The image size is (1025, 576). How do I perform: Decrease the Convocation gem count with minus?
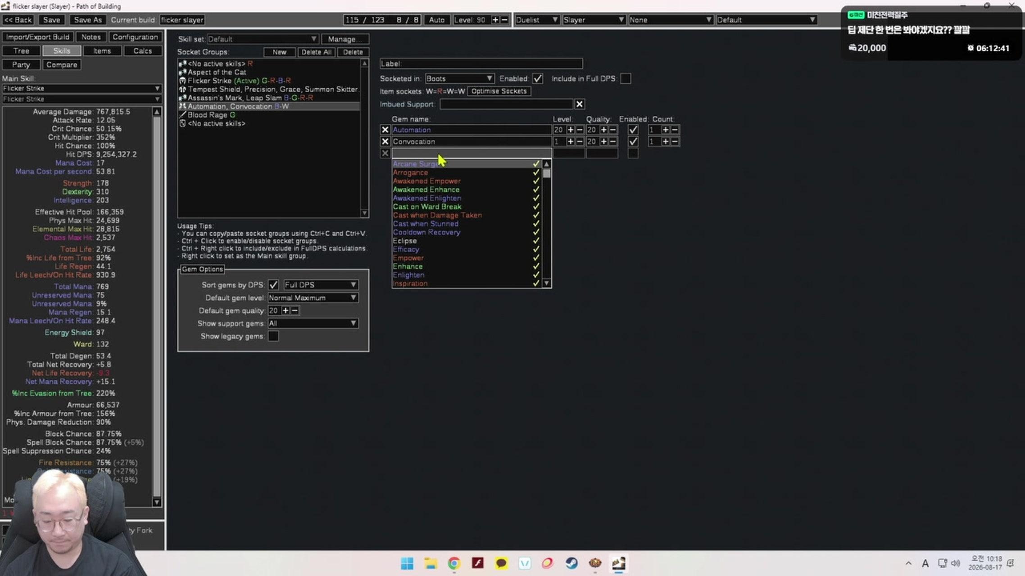pos(675,141)
